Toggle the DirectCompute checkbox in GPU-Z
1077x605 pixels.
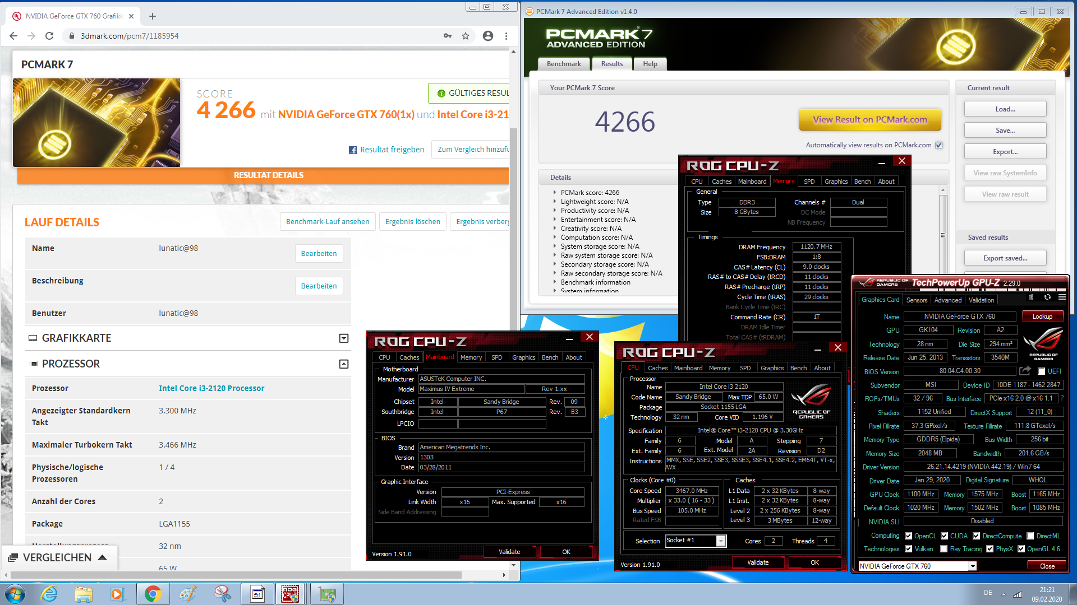coord(977,536)
